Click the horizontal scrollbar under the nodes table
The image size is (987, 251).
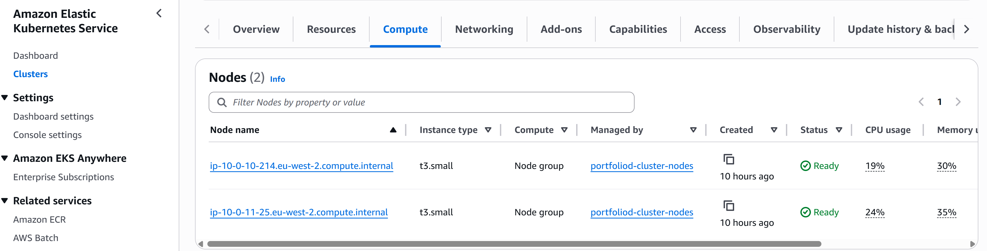514,244
